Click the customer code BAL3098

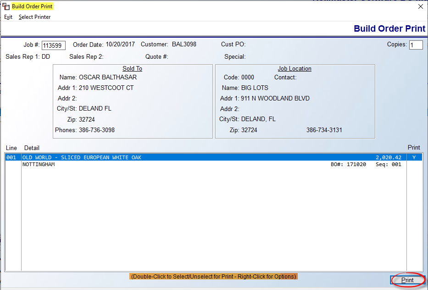click(184, 44)
